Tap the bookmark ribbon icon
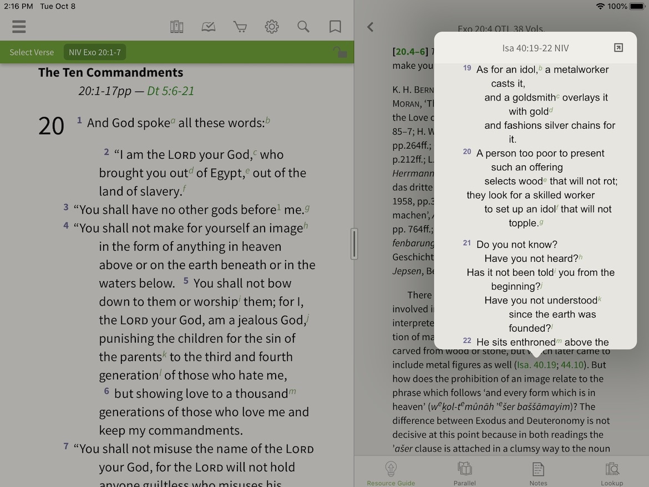Screen dimensions: 649x487 (335, 27)
